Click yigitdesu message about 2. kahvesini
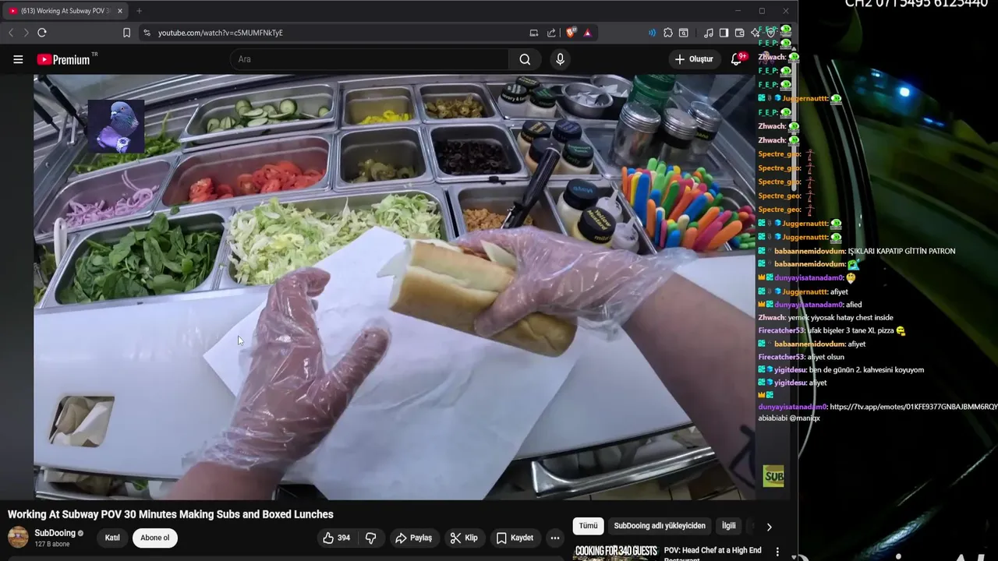This screenshot has width=998, height=561. pyautogui.click(x=866, y=369)
